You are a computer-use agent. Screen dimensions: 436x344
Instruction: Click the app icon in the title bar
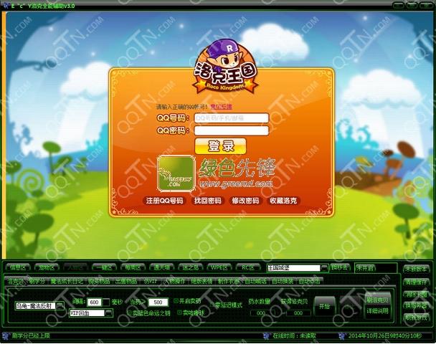click(x=6, y=6)
